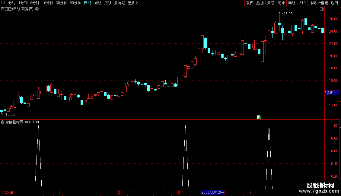Image resolution: width=341 pixels, height=196 pixels.
Task: Click the 2024年 label on time axis
Action: point(8,192)
